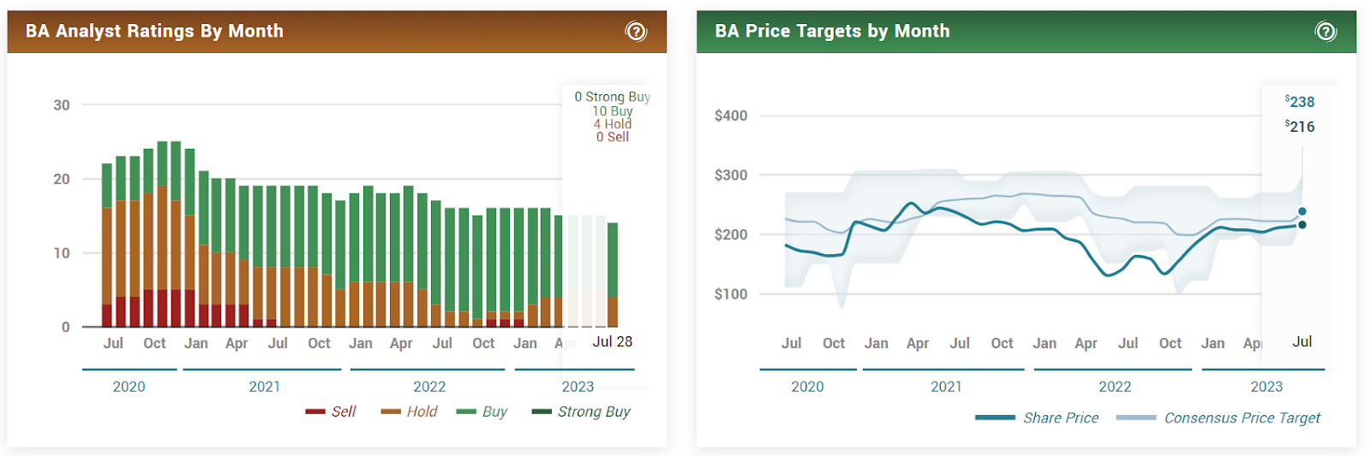Click the red Sell legend swatch

[x=315, y=412]
